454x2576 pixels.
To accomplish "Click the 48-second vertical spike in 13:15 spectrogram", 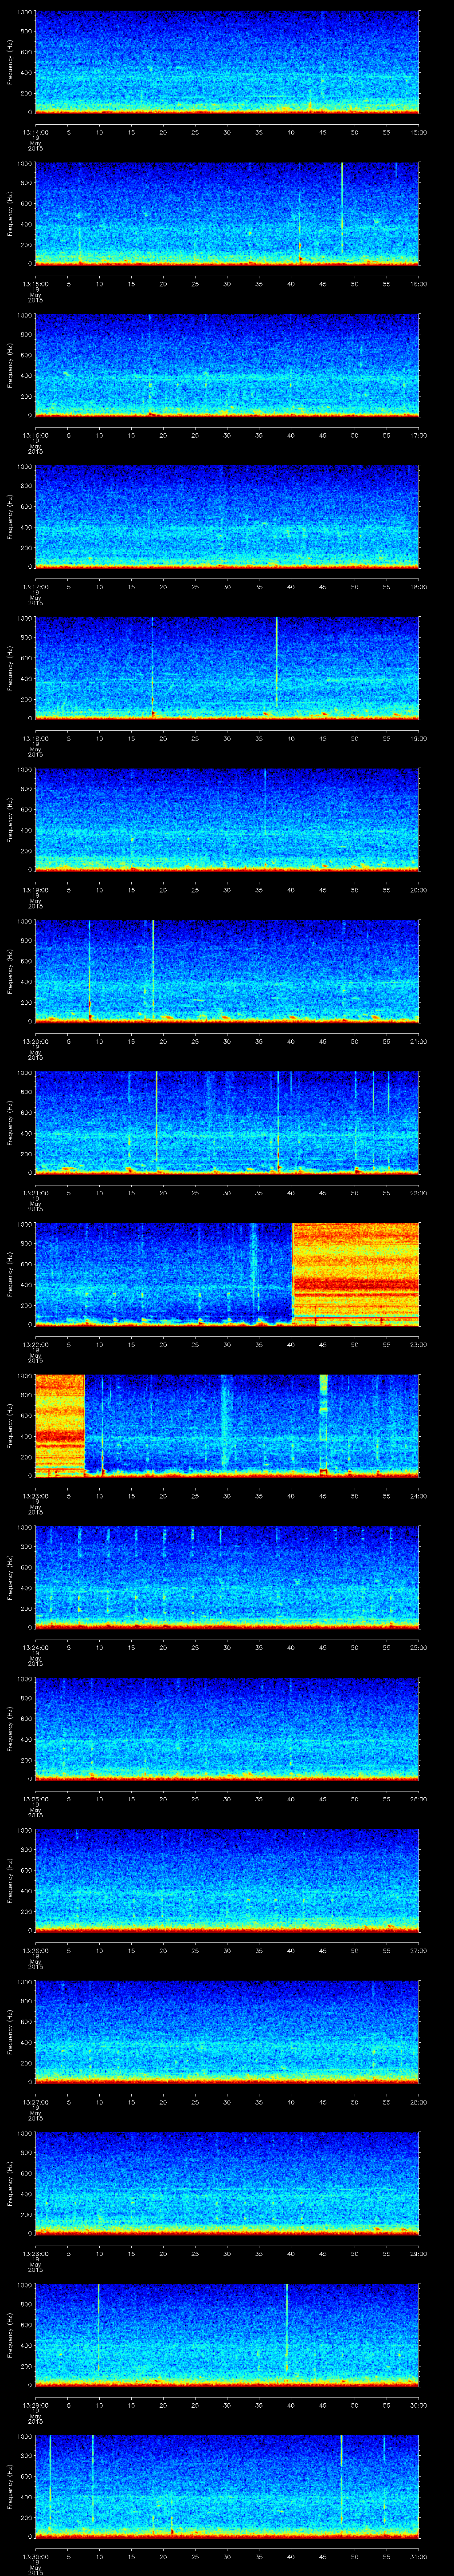I will (x=341, y=210).
